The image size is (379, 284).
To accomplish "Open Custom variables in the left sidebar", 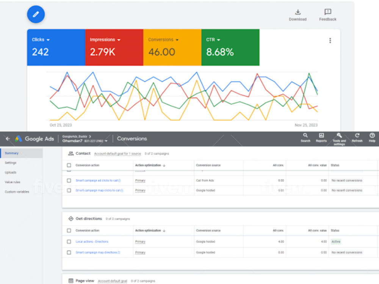I will coord(17,192).
